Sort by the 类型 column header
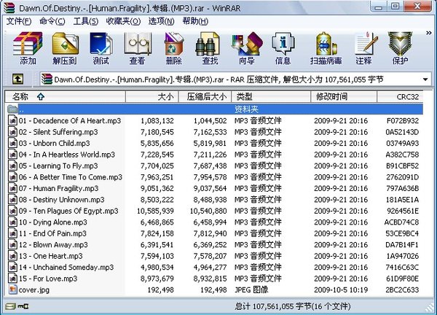 pyautogui.click(x=271, y=97)
